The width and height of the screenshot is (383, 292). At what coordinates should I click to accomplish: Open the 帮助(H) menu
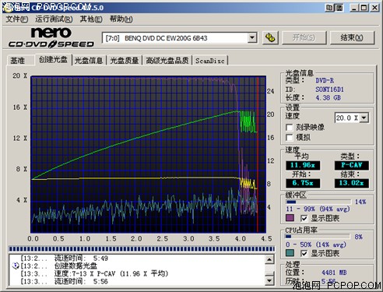[121, 19]
